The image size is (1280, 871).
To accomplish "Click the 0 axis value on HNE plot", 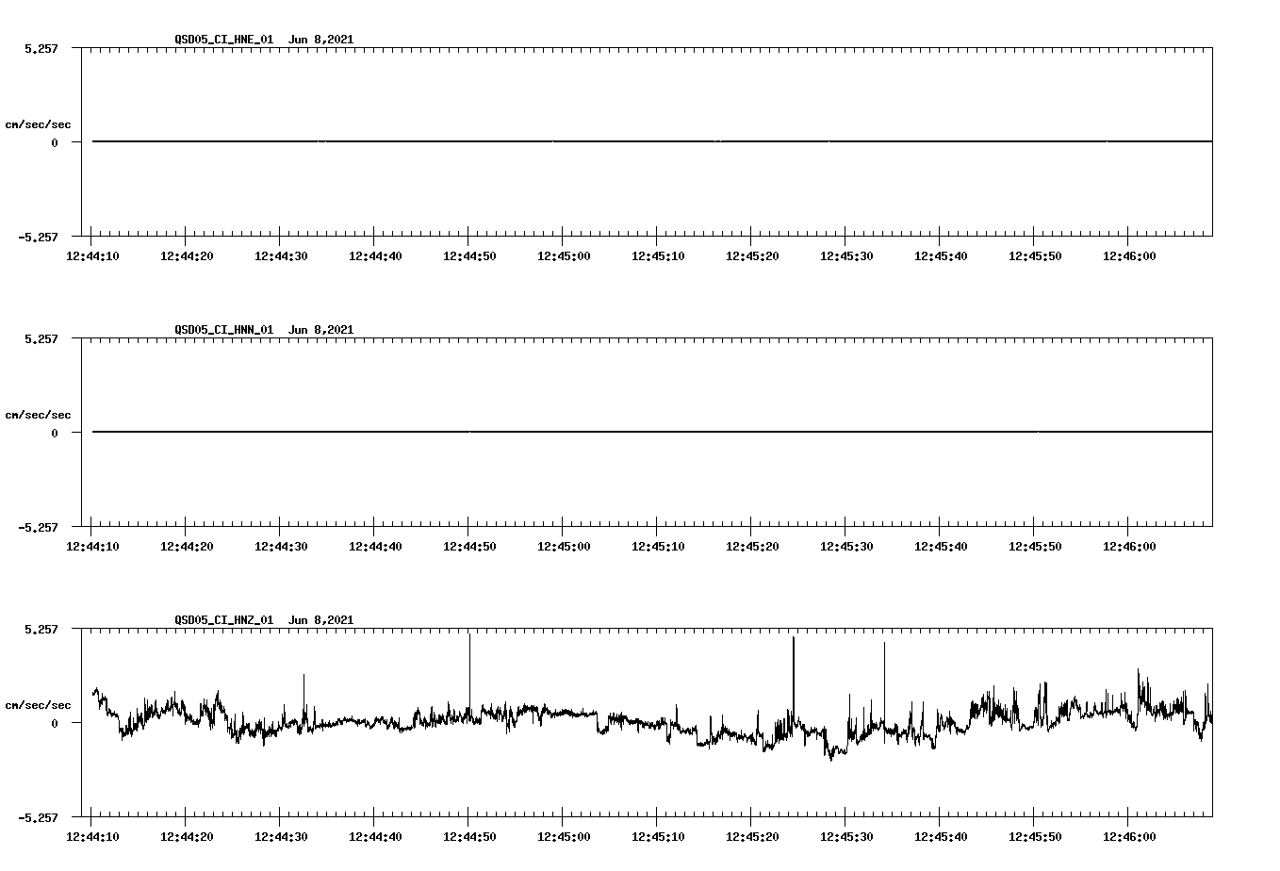I will (55, 142).
